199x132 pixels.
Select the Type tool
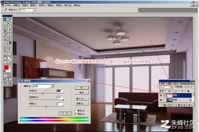click(9, 51)
